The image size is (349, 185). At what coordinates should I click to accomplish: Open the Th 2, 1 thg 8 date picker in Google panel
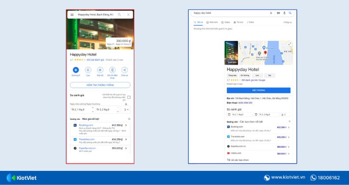coord(239,115)
